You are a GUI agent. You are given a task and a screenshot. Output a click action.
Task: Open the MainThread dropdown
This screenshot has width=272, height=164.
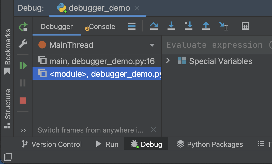pos(152,45)
